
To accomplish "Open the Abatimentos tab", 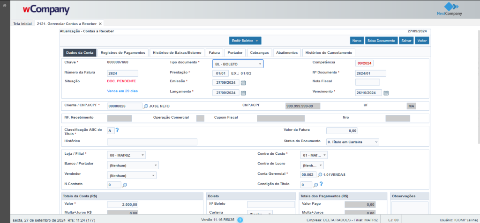I will click(x=287, y=52).
